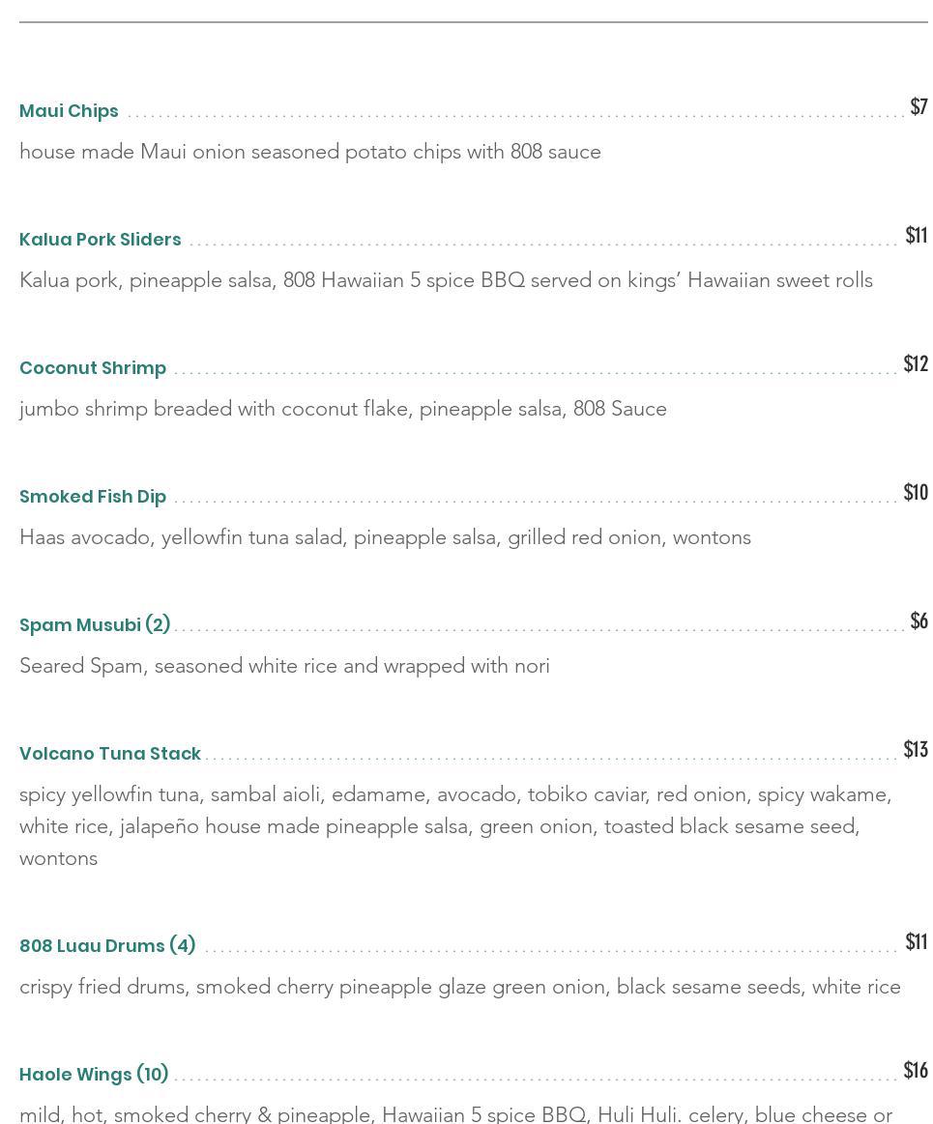Select the Spam Musubi (2) title

coord(95,625)
